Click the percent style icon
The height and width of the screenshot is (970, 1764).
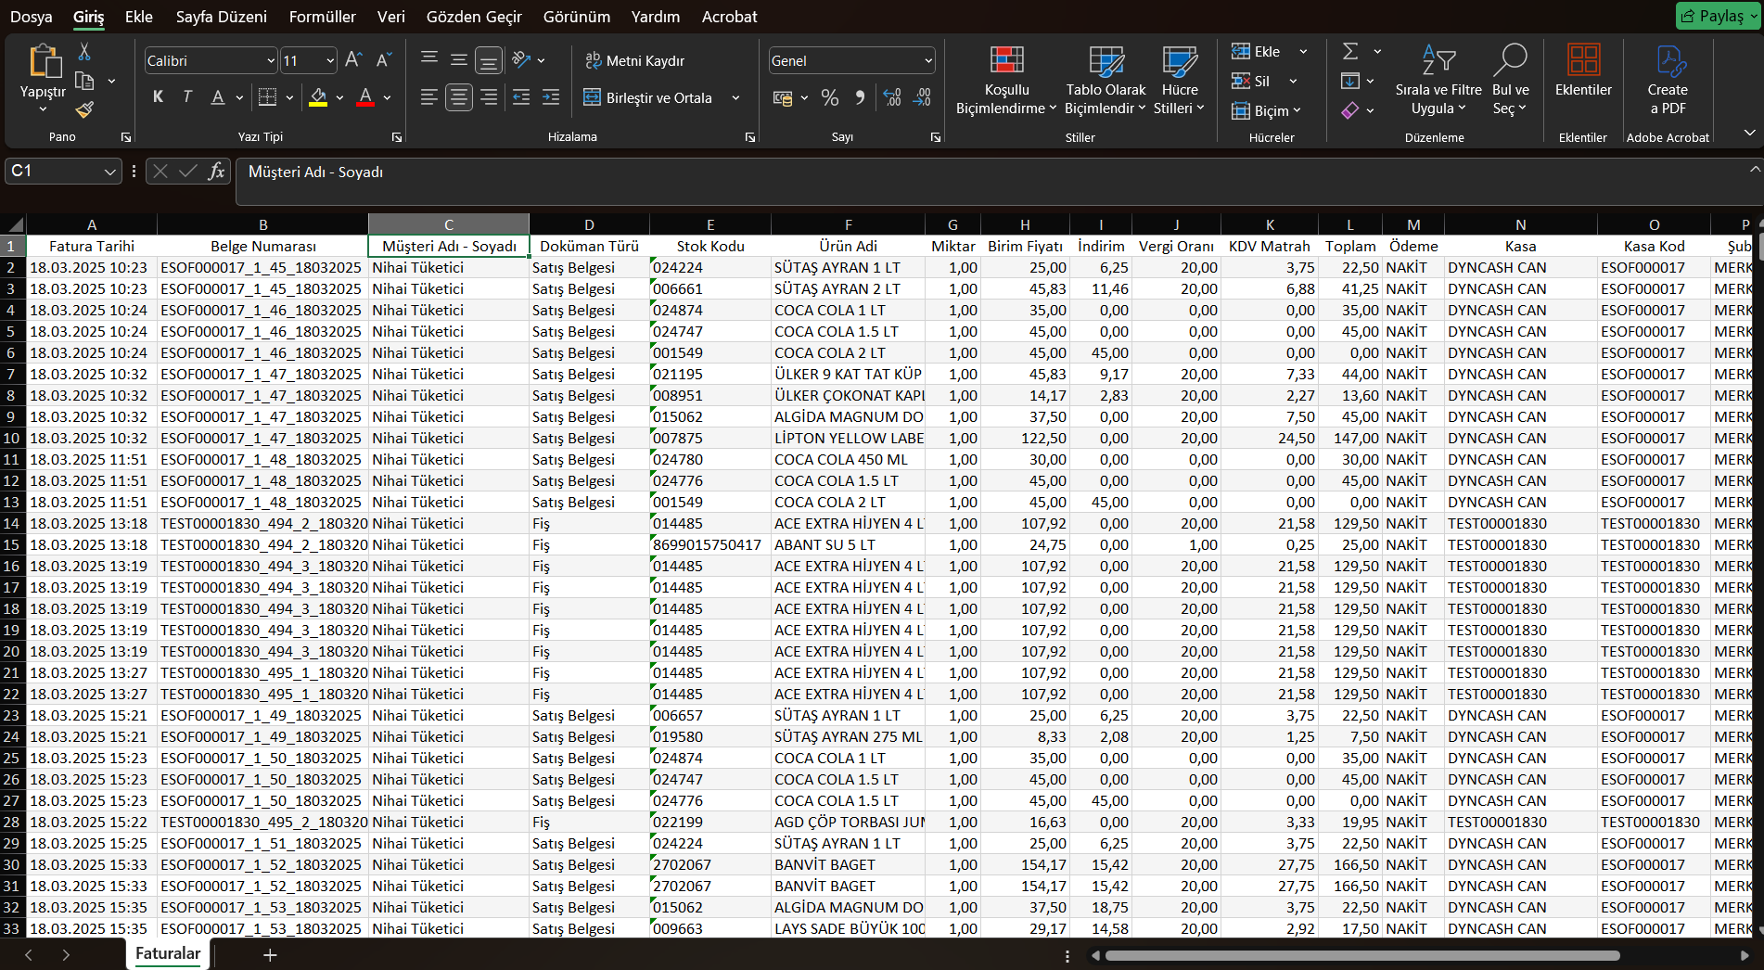click(x=830, y=97)
